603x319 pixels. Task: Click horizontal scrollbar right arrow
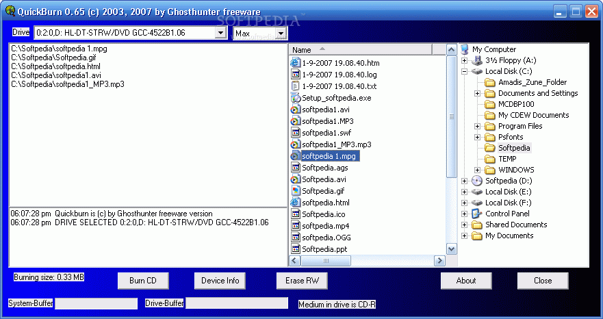point(439,261)
